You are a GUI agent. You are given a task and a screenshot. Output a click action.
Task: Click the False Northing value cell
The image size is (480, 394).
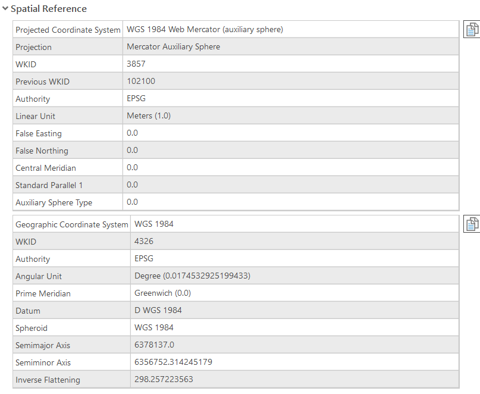[x=290, y=150]
